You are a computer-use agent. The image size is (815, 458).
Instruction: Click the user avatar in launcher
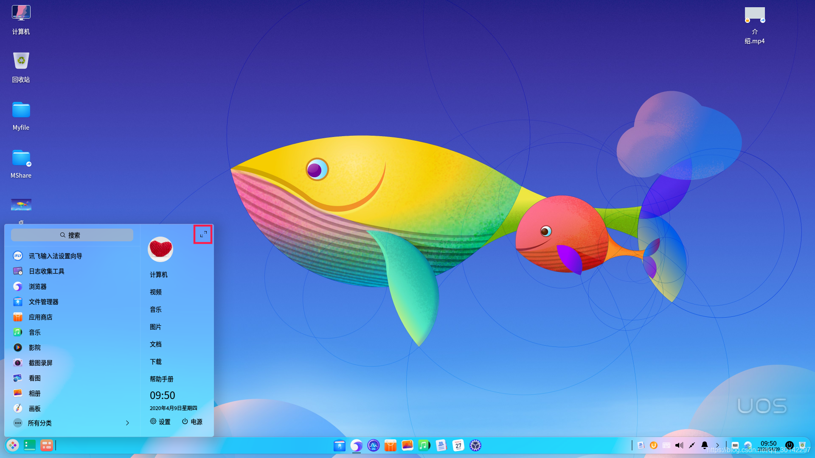160,249
